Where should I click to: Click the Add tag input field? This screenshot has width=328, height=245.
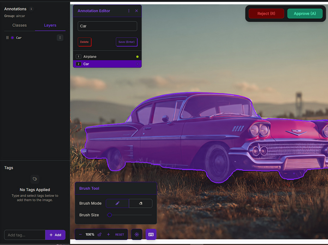[25, 235]
